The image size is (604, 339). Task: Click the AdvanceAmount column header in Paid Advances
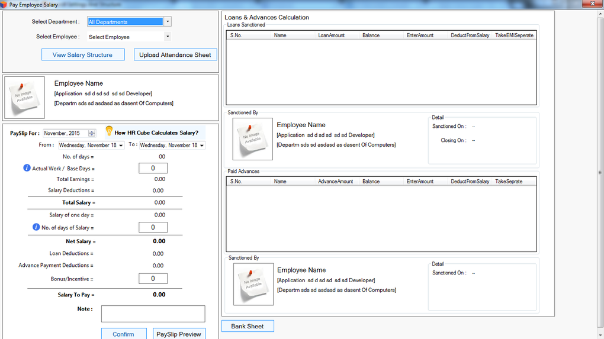(337, 181)
